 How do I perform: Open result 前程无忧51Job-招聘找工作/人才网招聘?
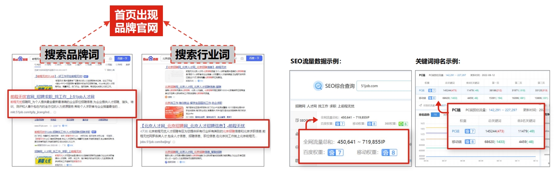tap(63, 132)
